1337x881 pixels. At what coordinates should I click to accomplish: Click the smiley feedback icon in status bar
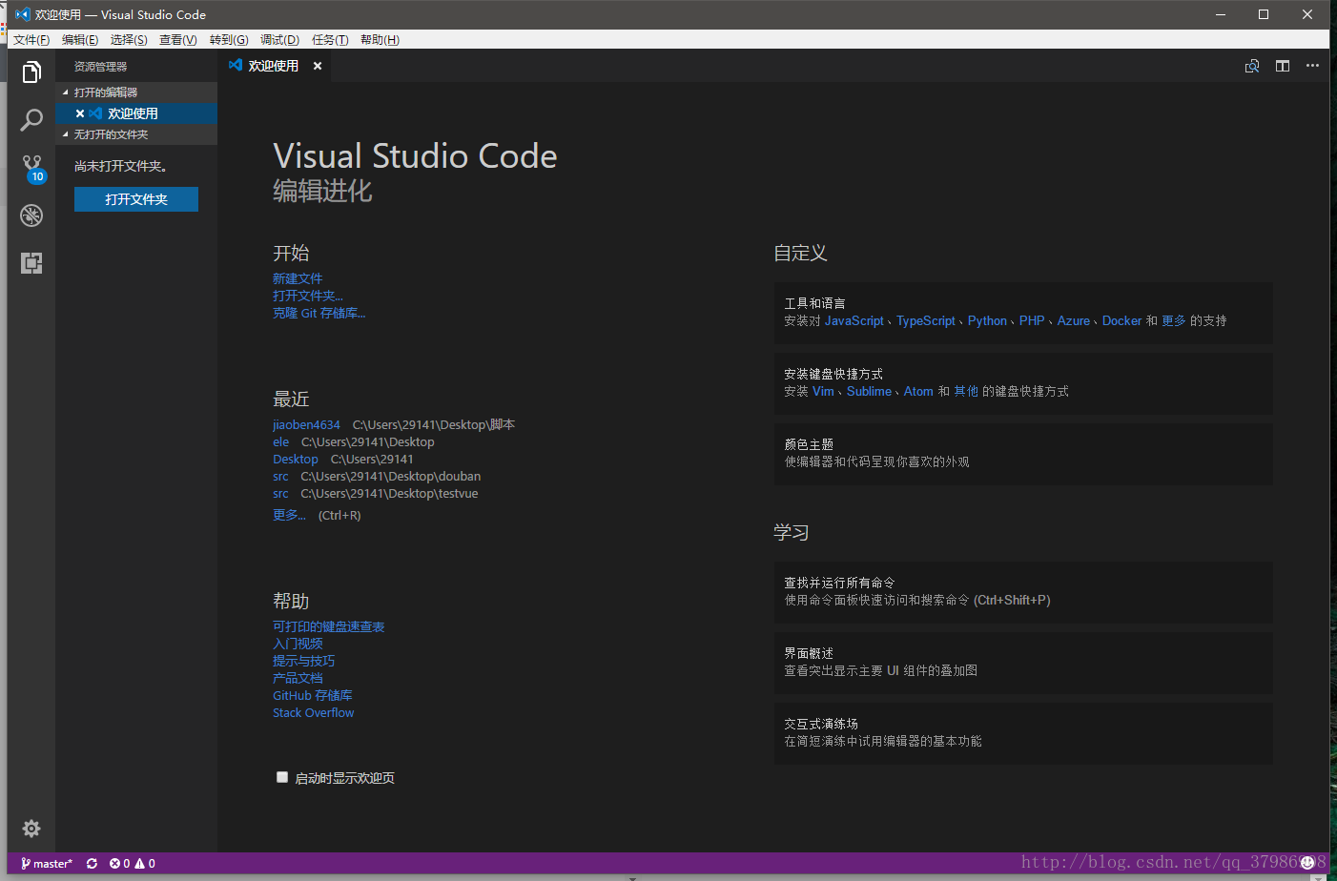[x=1307, y=863]
